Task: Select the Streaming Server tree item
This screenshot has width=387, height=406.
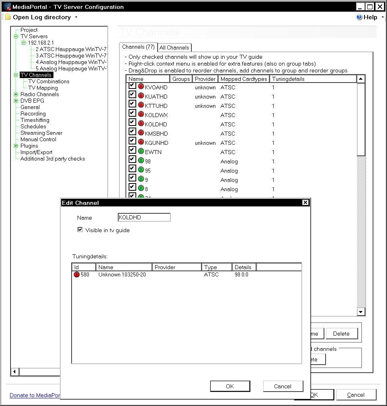Action: (41, 133)
